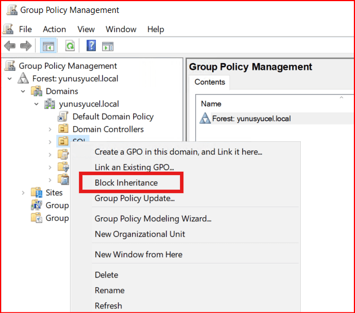Click the Forward arrow toolbar icon
355x313 pixels.
pyautogui.click(x=25, y=46)
